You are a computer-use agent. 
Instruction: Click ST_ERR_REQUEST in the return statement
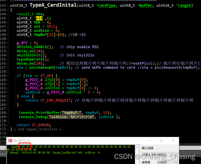[55, 100]
